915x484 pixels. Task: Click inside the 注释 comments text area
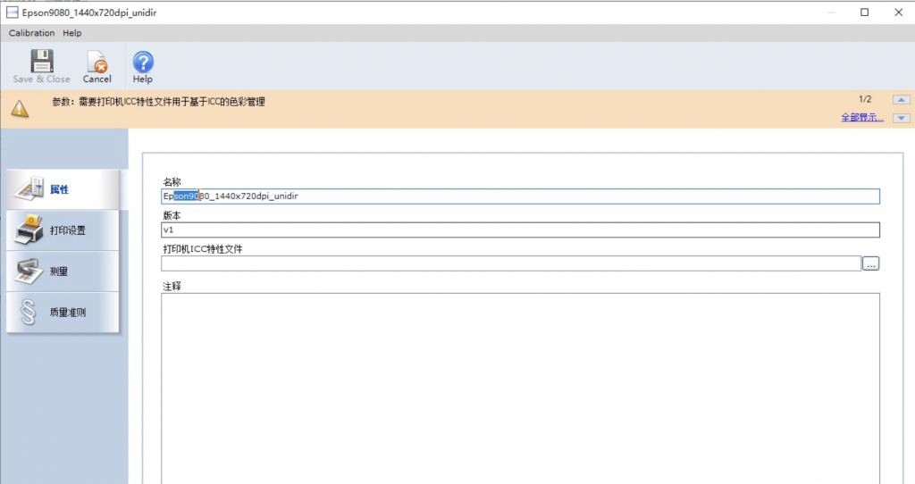pos(520,388)
